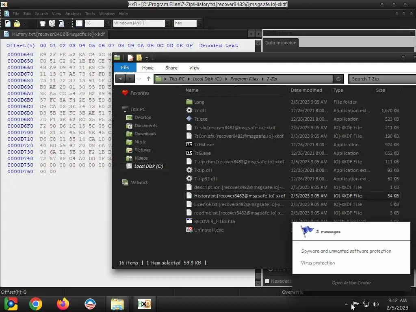Open the Help menu in HxD
This screenshot has width=416, height=312.
click(x=123, y=13)
